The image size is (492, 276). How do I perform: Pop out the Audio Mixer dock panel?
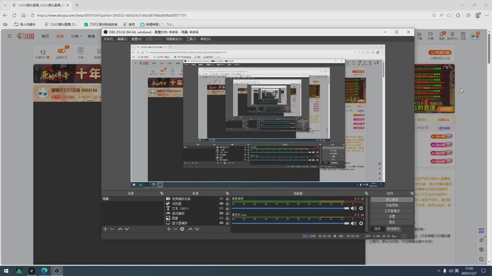(366, 193)
